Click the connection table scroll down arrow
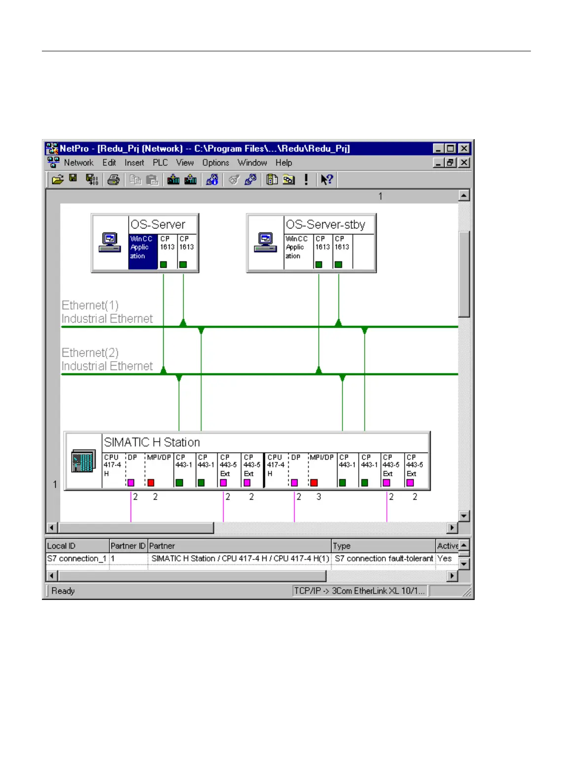This screenshot has width=587, height=783. coord(464,564)
